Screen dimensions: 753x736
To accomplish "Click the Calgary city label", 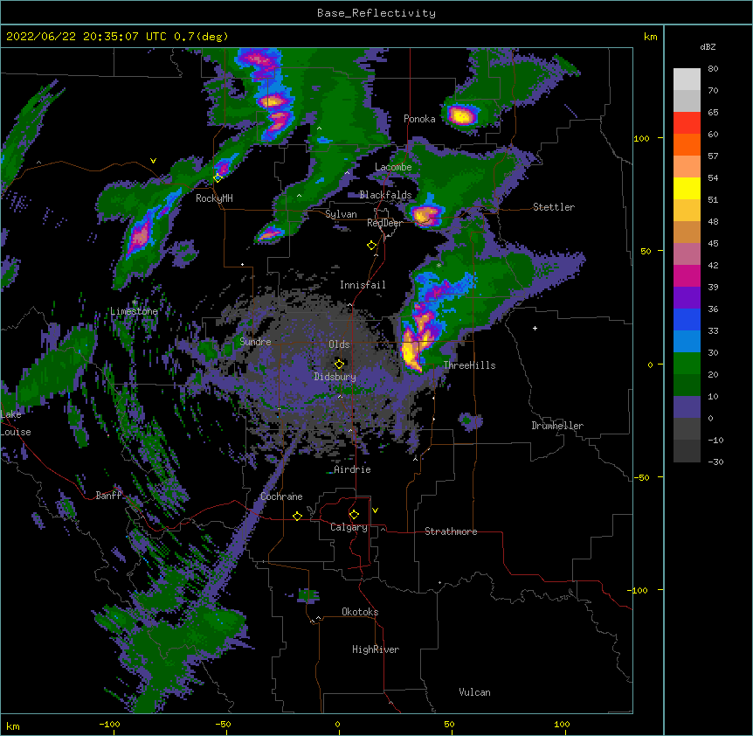I will 349,527.
